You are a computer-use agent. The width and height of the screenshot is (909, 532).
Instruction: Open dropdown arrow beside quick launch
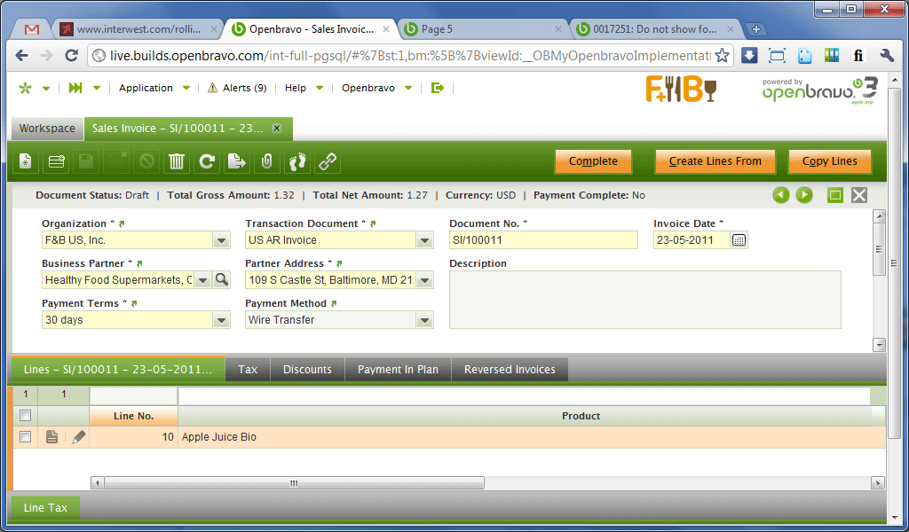pyautogui.click(x=97, y=89)
